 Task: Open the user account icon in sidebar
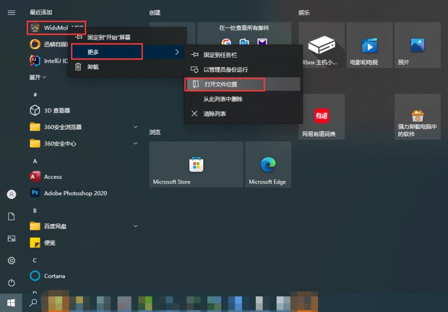[x=11, y=195]
